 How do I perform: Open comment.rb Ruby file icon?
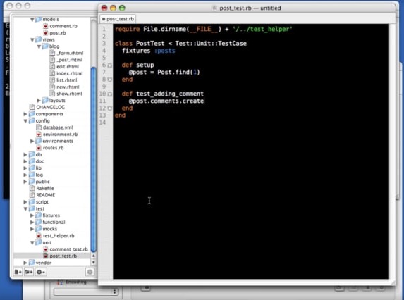pyautogui.click(x=45, y=26)
